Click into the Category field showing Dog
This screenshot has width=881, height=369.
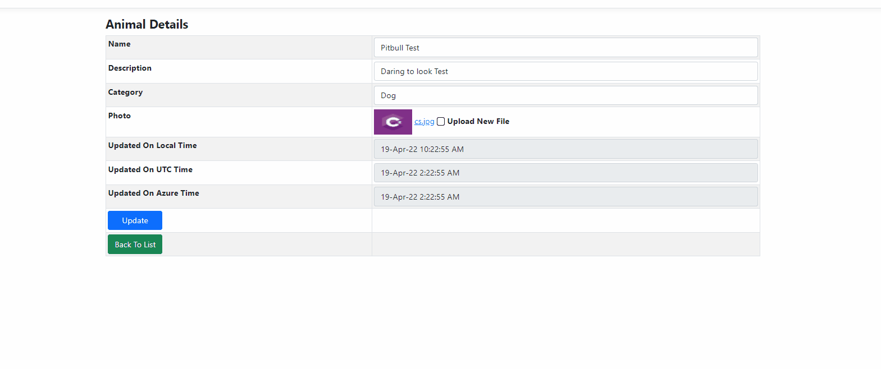[x=565, y=95]
